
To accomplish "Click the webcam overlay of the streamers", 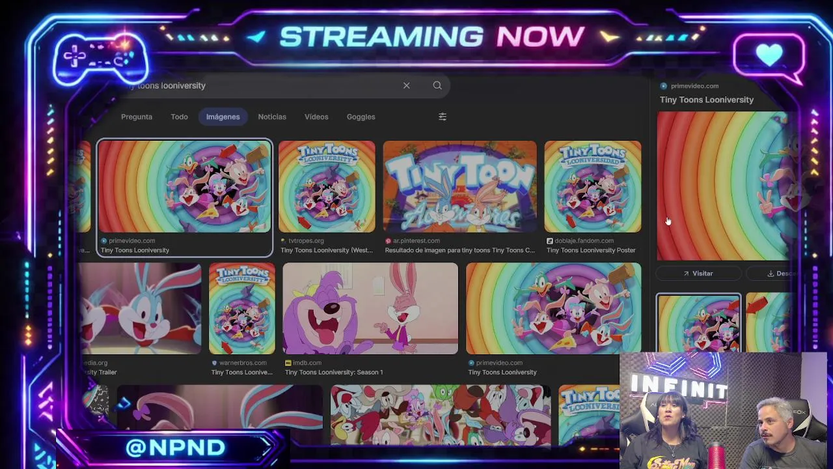I will click(723, 410).
